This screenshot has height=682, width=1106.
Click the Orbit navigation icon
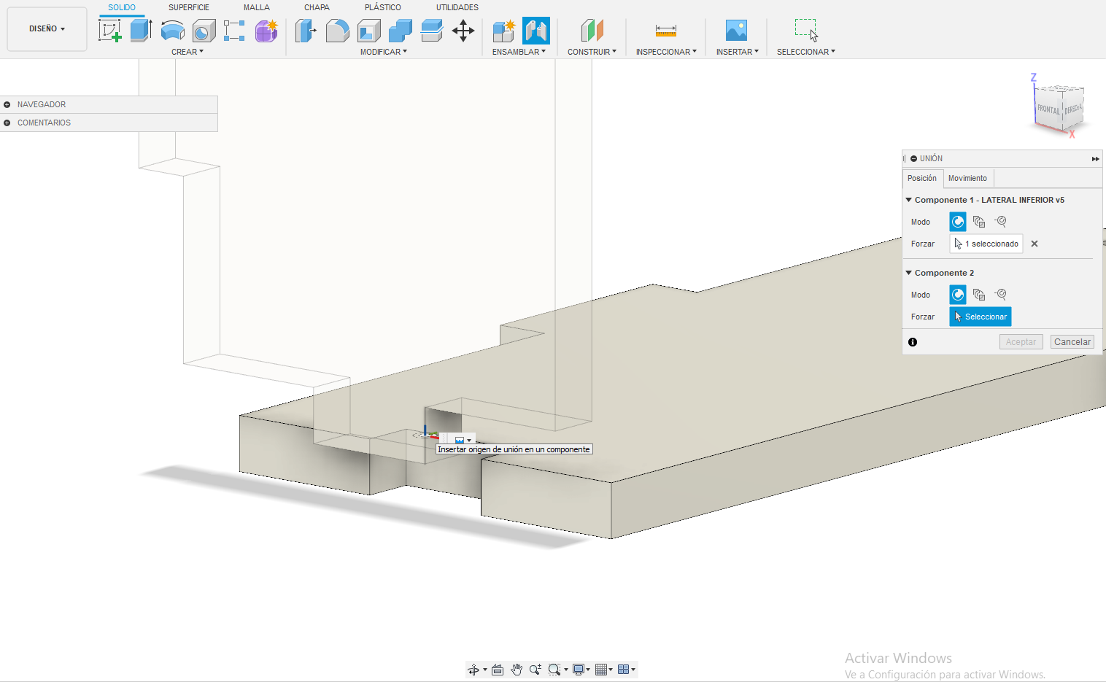click(473, 670)
